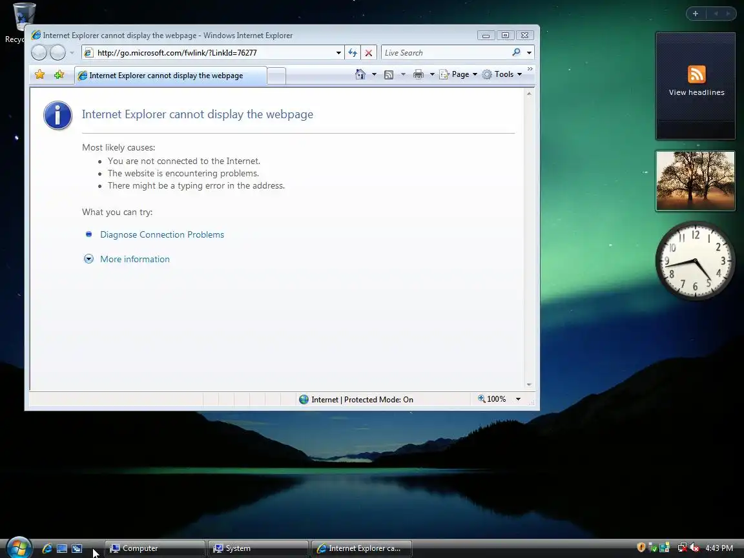Expand the Print options dropdown arrow
Image resolution: width=744 pixels, height=558 pixels.
click(x=432, y=74)
